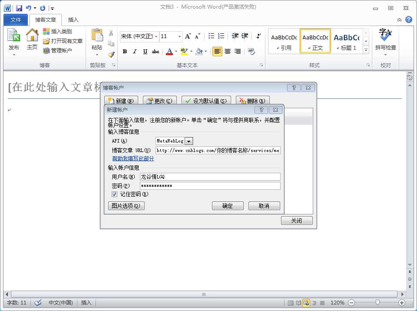The width and height of the screenshot is (417, 311).
Task: Click Grow Font icon
Action: pos(188,36)
